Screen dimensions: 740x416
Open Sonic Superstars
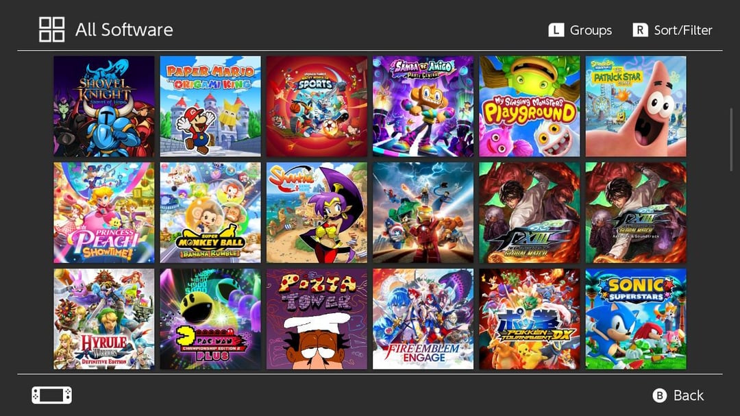coord(636,319)
